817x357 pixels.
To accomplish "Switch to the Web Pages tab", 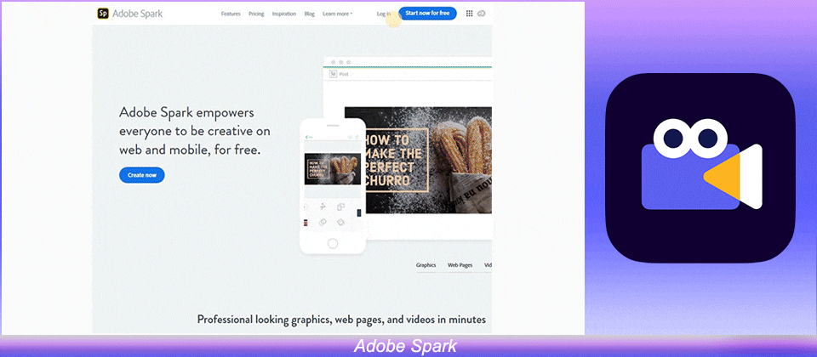I will pos(460,265).
